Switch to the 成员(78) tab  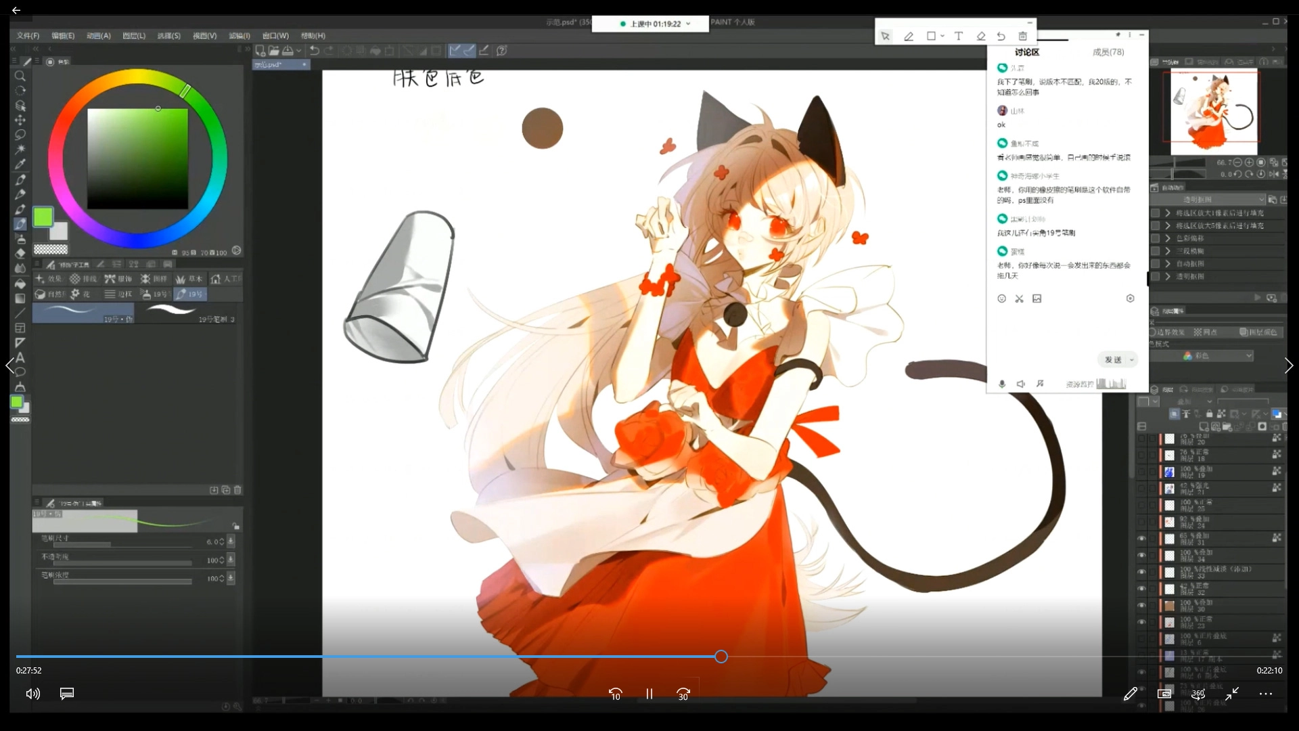click(1108, 52)
